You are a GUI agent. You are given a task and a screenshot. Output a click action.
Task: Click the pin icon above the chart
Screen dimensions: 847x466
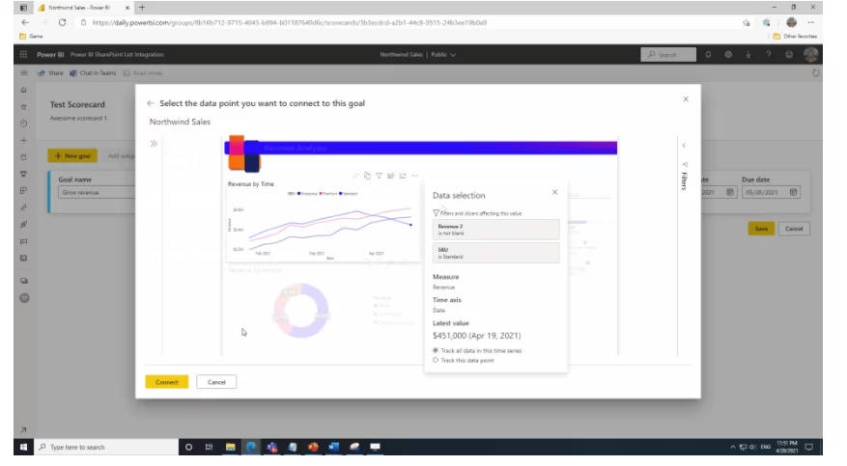355,176
